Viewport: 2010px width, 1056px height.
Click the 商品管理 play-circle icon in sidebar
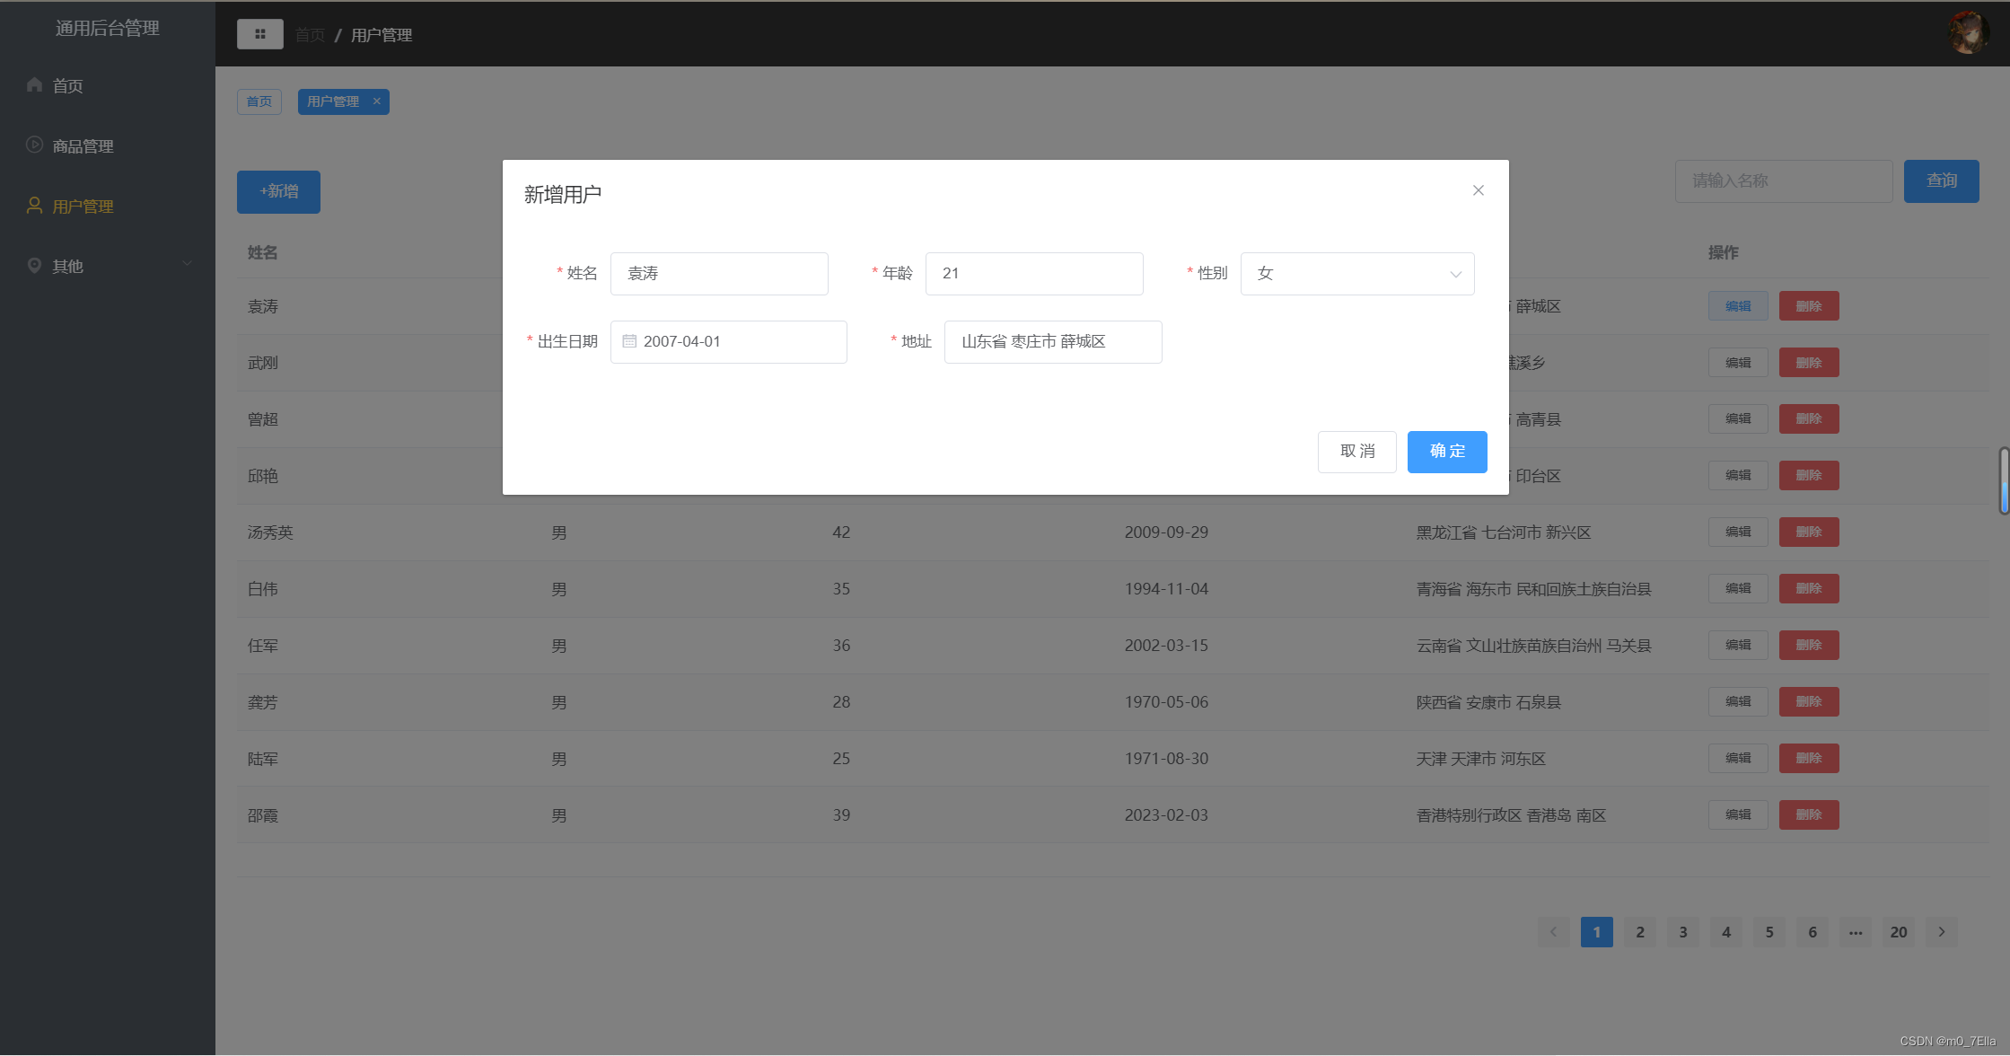coord(34,145)
